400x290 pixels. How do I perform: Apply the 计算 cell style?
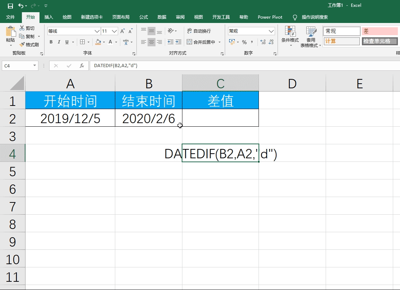click(341, 41)
